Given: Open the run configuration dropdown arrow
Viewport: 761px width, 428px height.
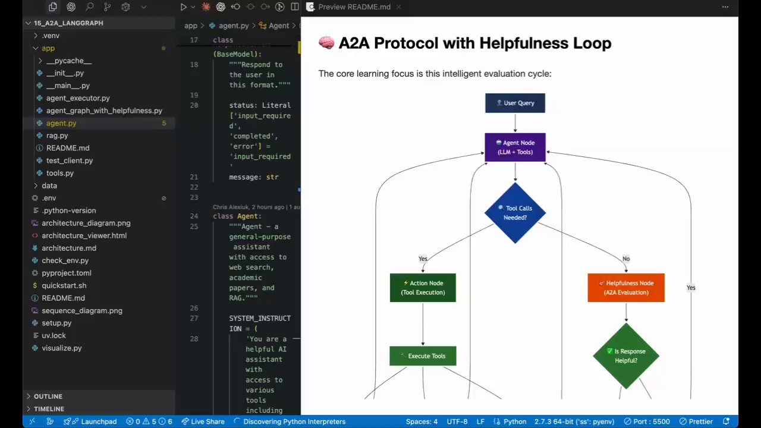Looking at the screenshot, I should [x=193, y=7].
